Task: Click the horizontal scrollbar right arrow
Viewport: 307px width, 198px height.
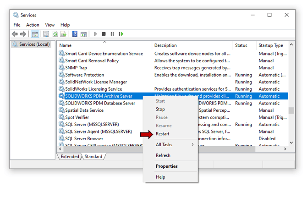Action: pos(285,149)
